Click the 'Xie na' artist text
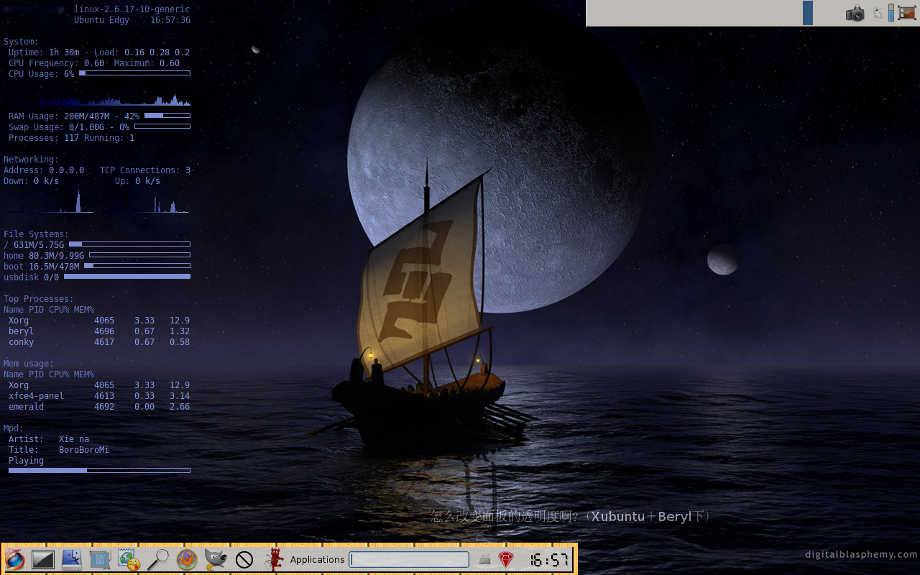This screenshot has height=575, width=920. (74, 439)
